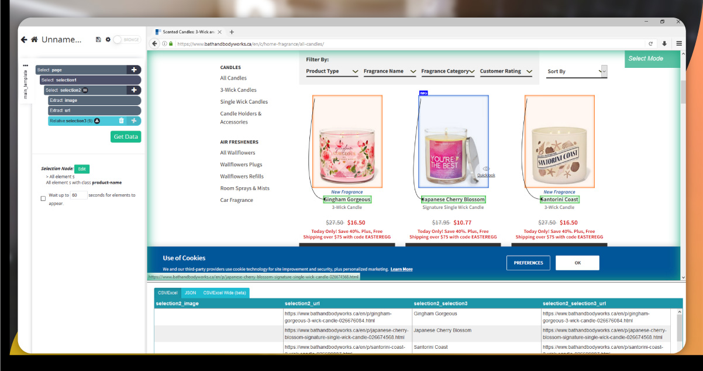Open the Sort By dropdown

576,71
